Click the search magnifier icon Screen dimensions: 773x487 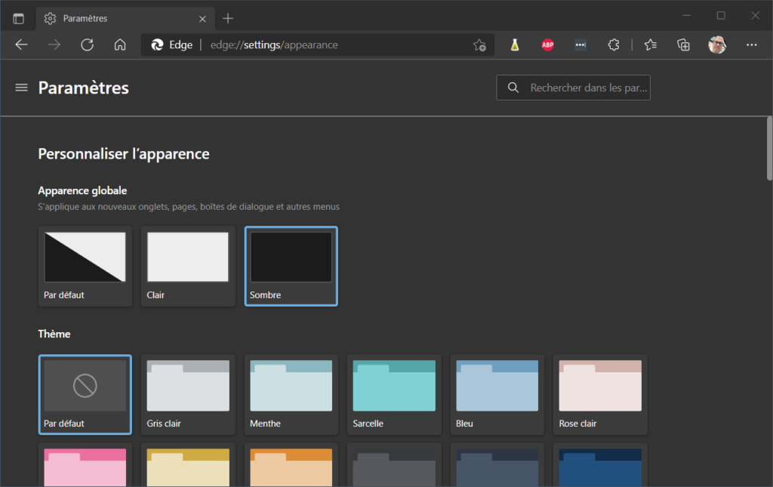pyautogui.click(x=513, y=88)
